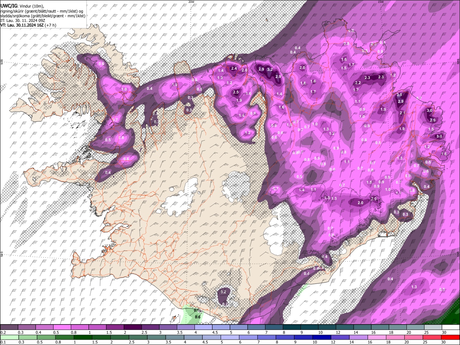Image resolution: width=460 pixels, height=345 pixels.
Task: Select the top legend swatch between 0.3 and 0.4
Action: click(26, 327)
